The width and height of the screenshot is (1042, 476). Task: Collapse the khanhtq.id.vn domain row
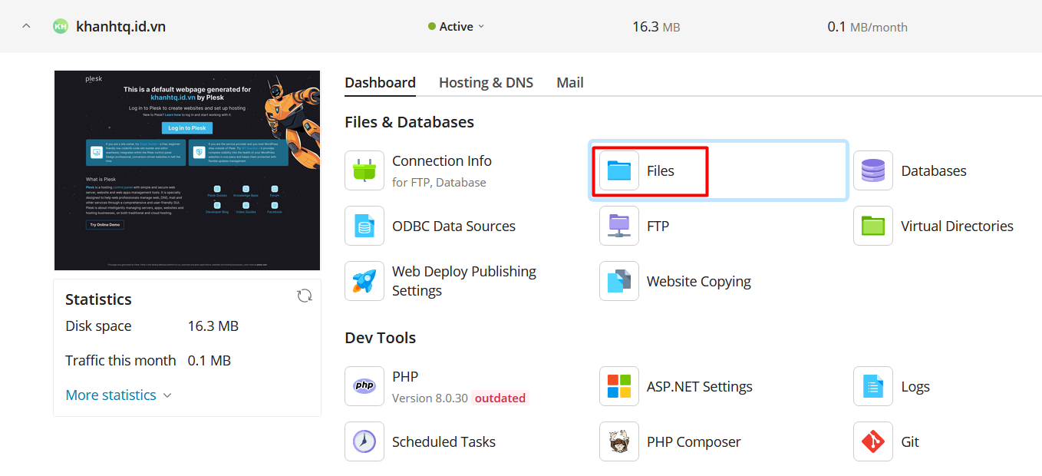click(x=26, y=26)
